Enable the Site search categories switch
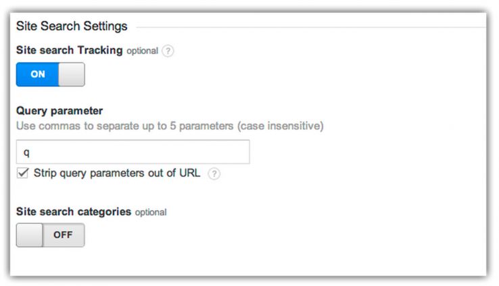This screenshot has height=286, width=499. point(51,235)
